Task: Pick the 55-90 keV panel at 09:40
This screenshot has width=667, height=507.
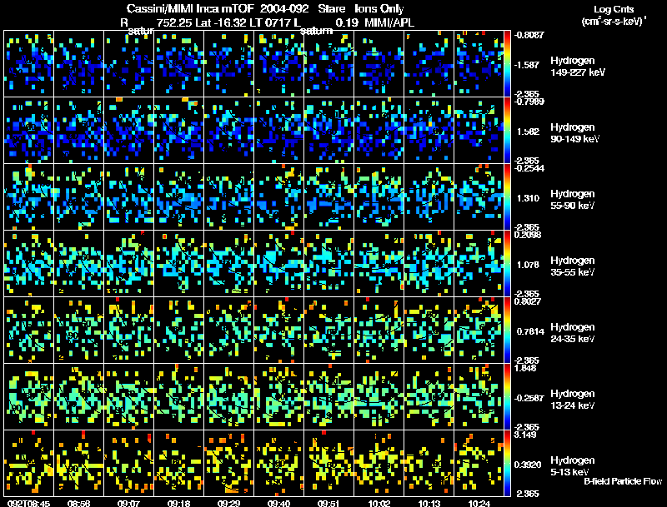Action: [279, 197]
